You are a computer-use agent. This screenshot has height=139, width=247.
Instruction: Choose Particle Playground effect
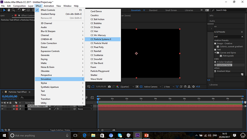coord(103,71)
